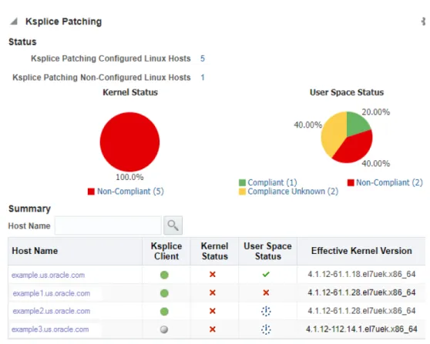Sort by the Kernel Status column header
The width and height of the screenshot is (430, 344).
click(215, 251)
